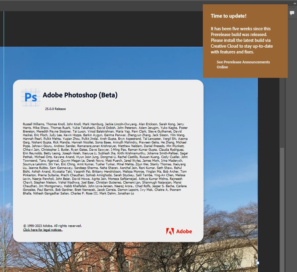Collapse the panel dock with double-chevron arrows
The height and width of the screenshot is (272, 297).
(295, 3)
